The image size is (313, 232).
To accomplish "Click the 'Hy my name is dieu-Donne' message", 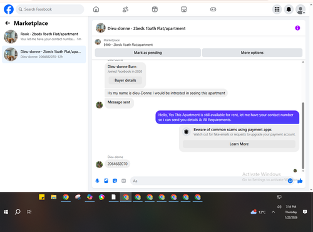I will 166,93.
